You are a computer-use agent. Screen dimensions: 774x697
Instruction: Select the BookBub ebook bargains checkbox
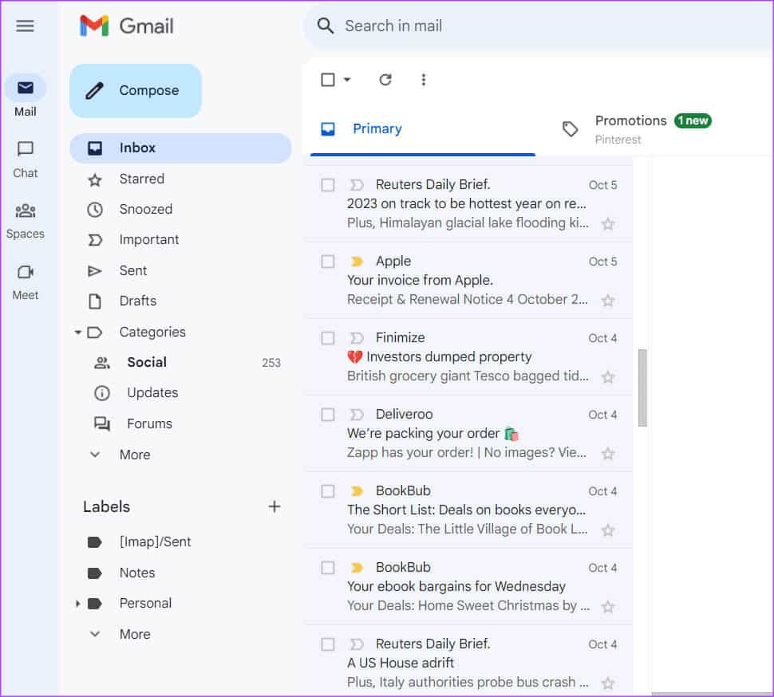point(328,567)
